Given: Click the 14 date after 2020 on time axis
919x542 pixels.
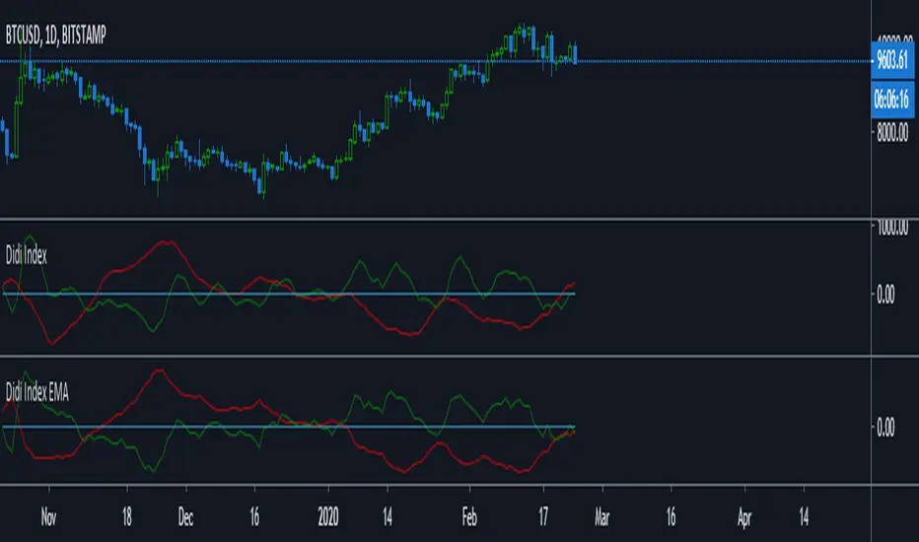Looking at the screenshot, I should click(x=388, y=517).
